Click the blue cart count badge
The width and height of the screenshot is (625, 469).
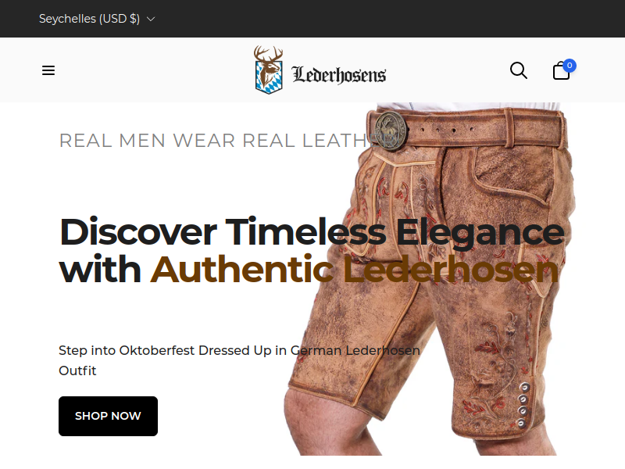pos(570,66)
